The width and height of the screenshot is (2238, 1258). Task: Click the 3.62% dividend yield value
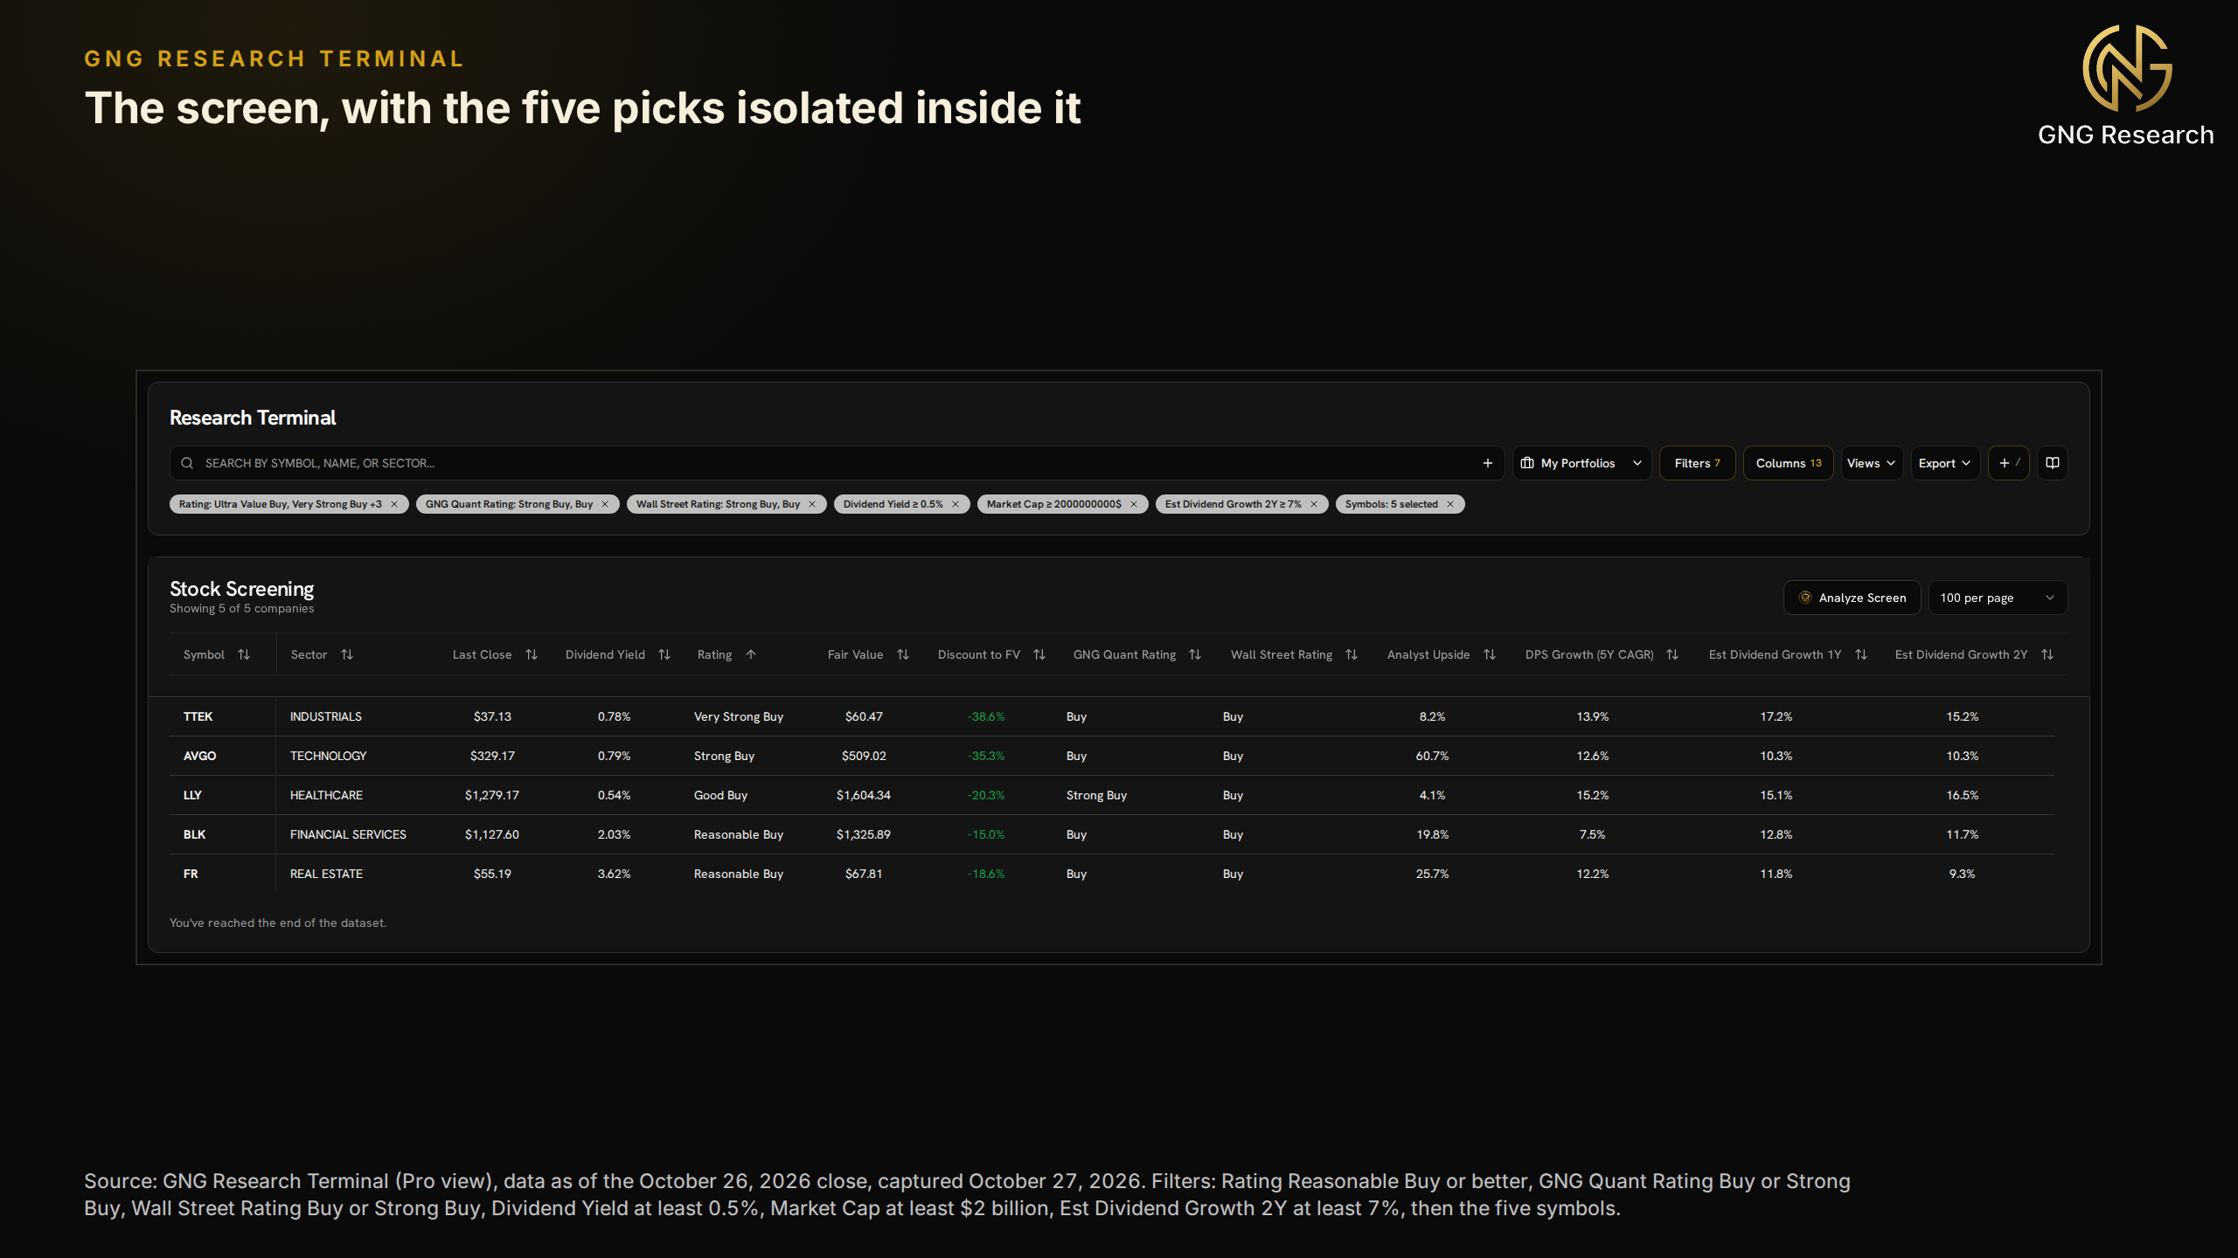pyautogui.click(x=614, y=874)
